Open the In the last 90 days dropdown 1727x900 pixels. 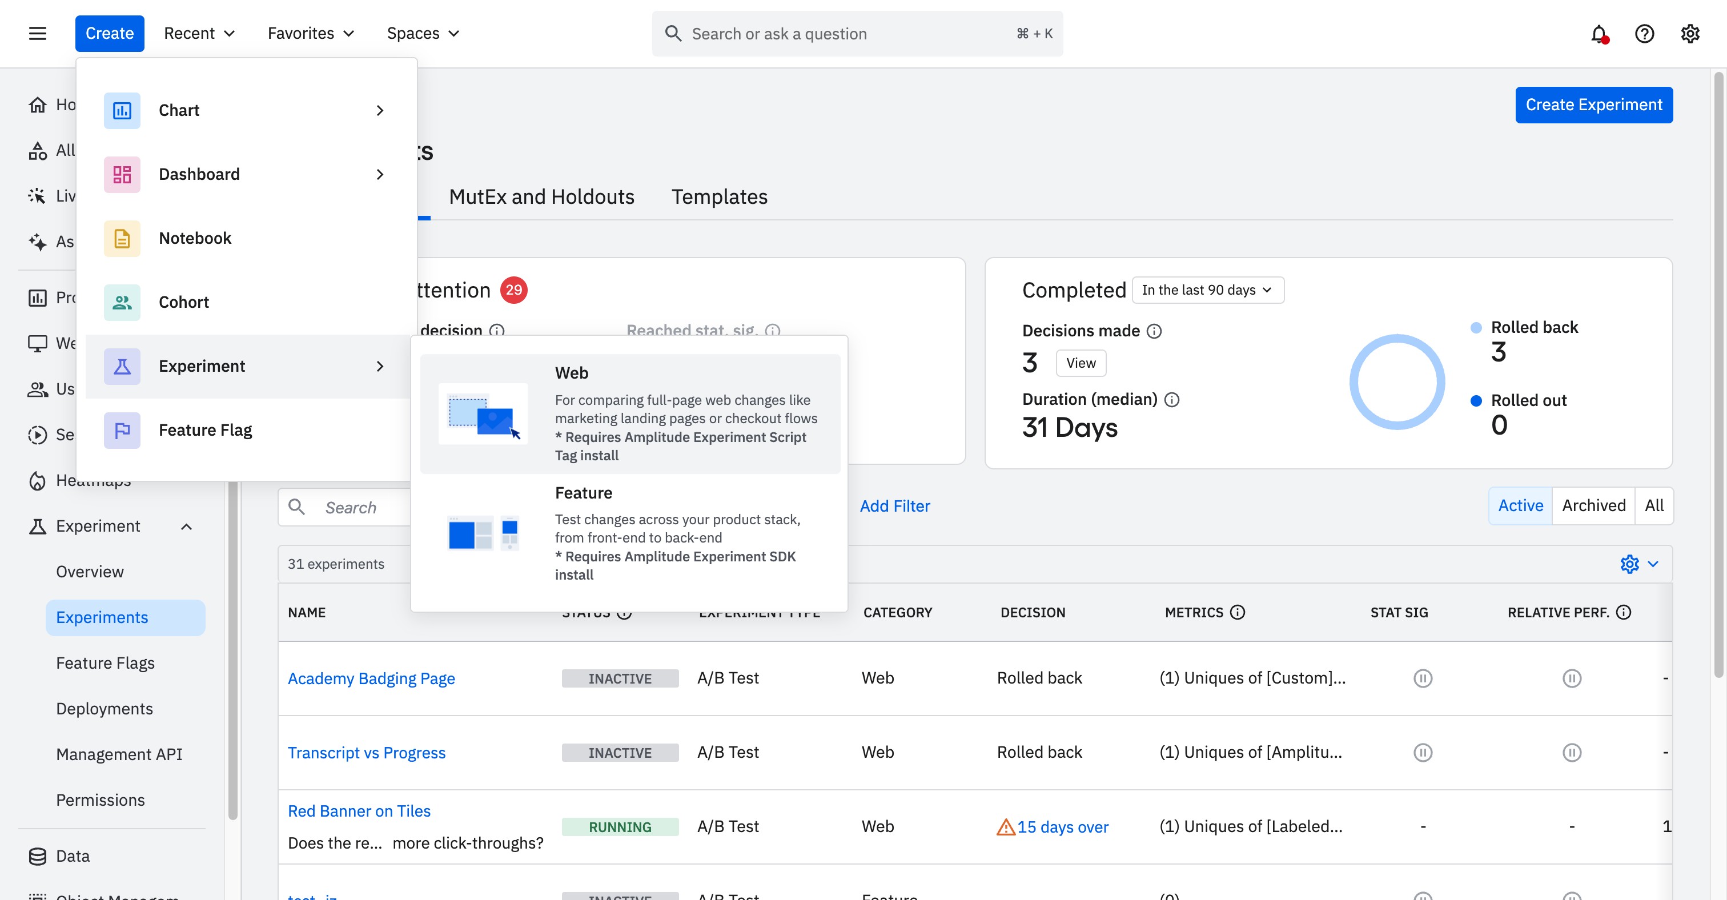tap(1207, 290)
